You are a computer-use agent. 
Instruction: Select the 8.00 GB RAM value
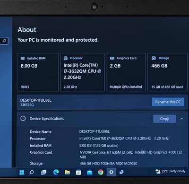[x=29, y=66]
